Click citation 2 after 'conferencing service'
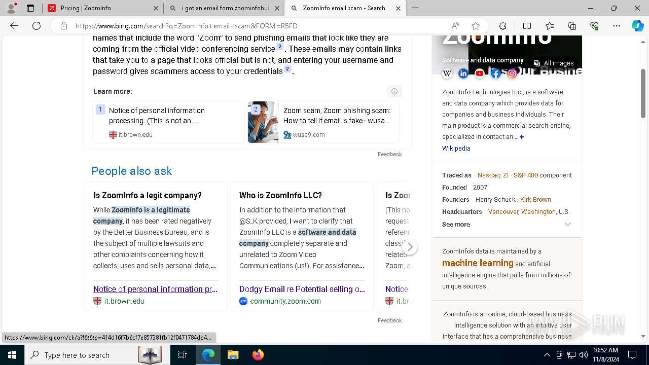649x365 pixels. pyautogui.click(x=280, y=47)
